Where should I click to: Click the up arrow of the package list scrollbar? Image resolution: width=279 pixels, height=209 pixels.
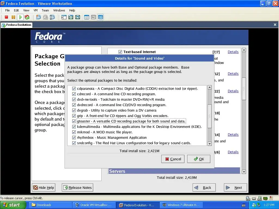point(210,87)
